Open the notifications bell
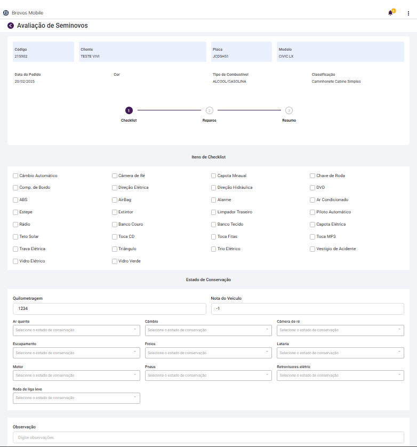The width and height of the screenshot is (417, 447). 390,13
